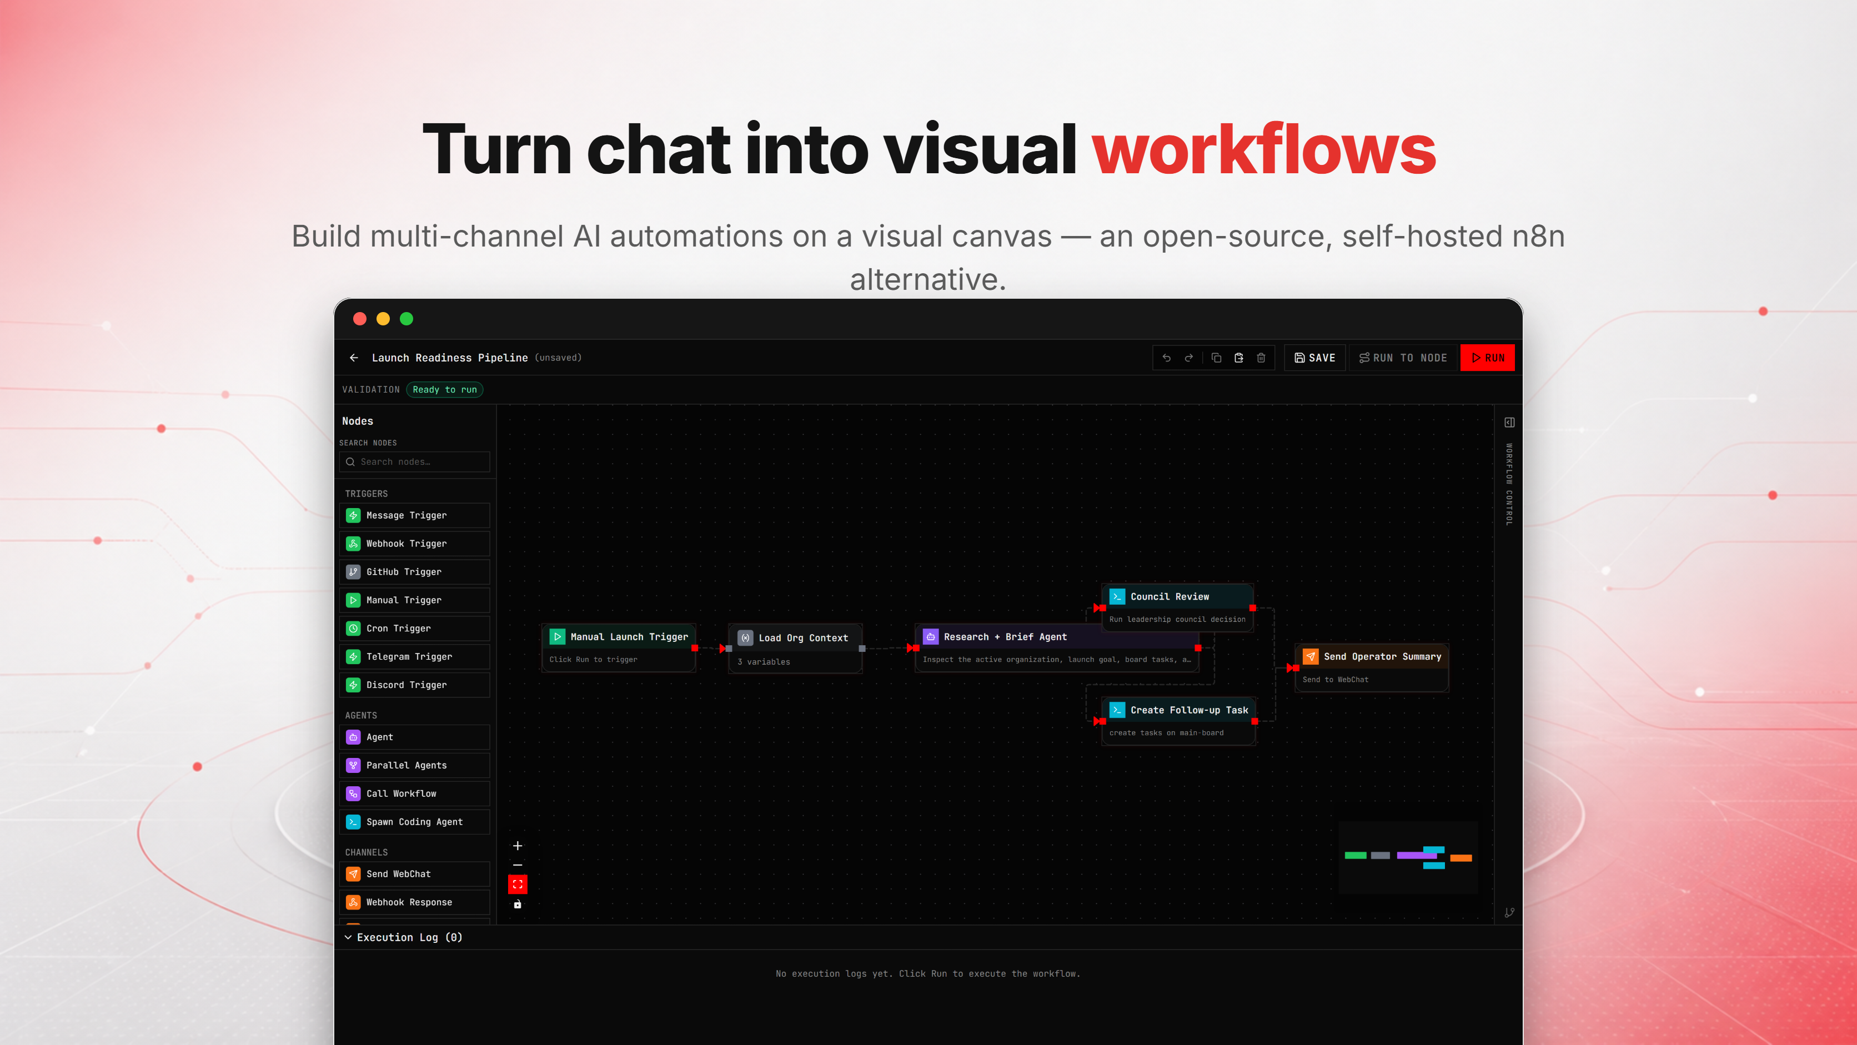Image resolution: width=1857 pixels, height=1045 pixels.
Task: Select the Manual Launch Trigger canvas node
Action: (619, 648)
